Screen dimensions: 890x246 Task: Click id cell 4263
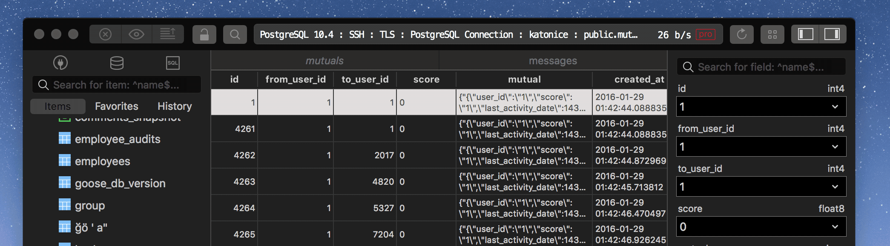tap(234, 182)
